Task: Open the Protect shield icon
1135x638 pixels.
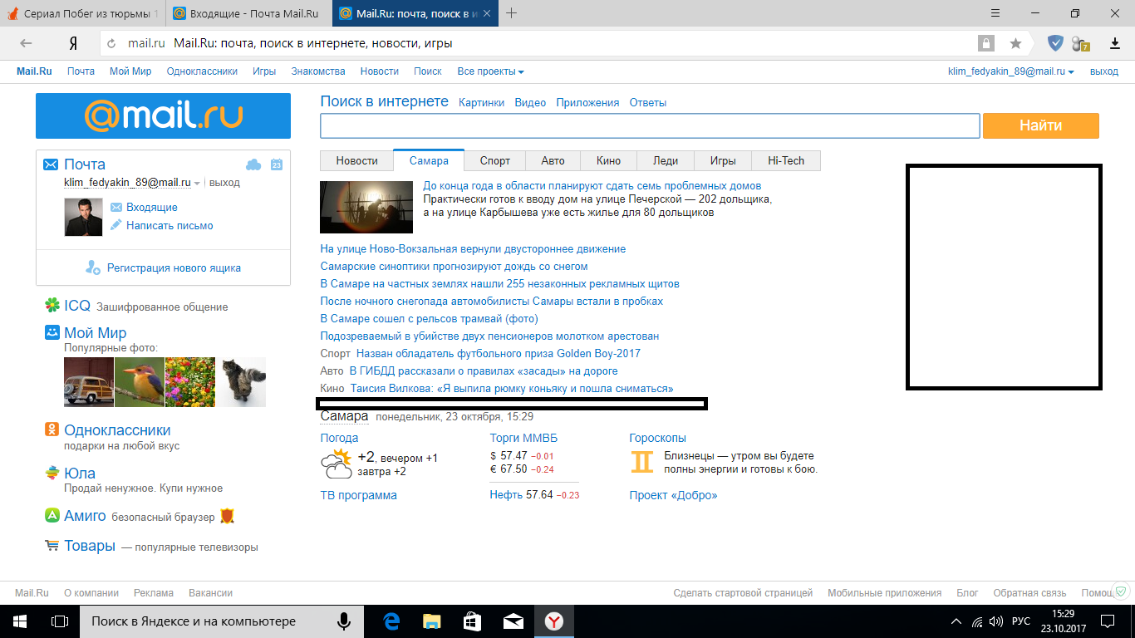Action: [1055, 43]
